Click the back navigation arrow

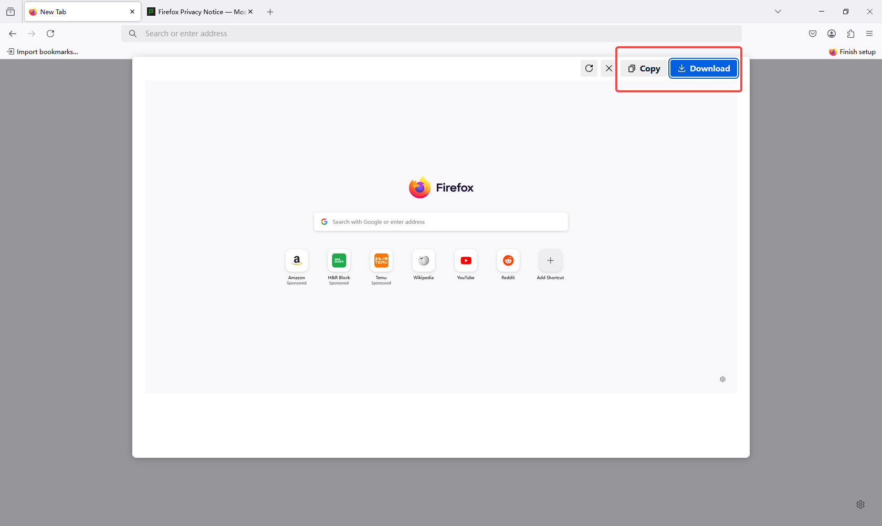12,33
